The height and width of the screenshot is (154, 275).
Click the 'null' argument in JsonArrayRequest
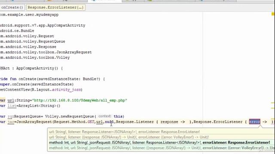[x=109, y=122]
